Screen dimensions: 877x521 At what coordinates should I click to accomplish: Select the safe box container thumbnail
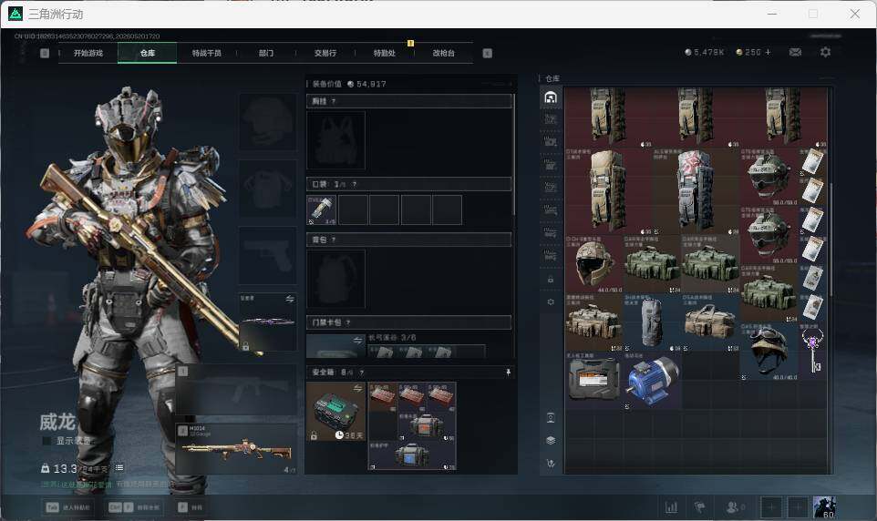[x=335, y=412]
